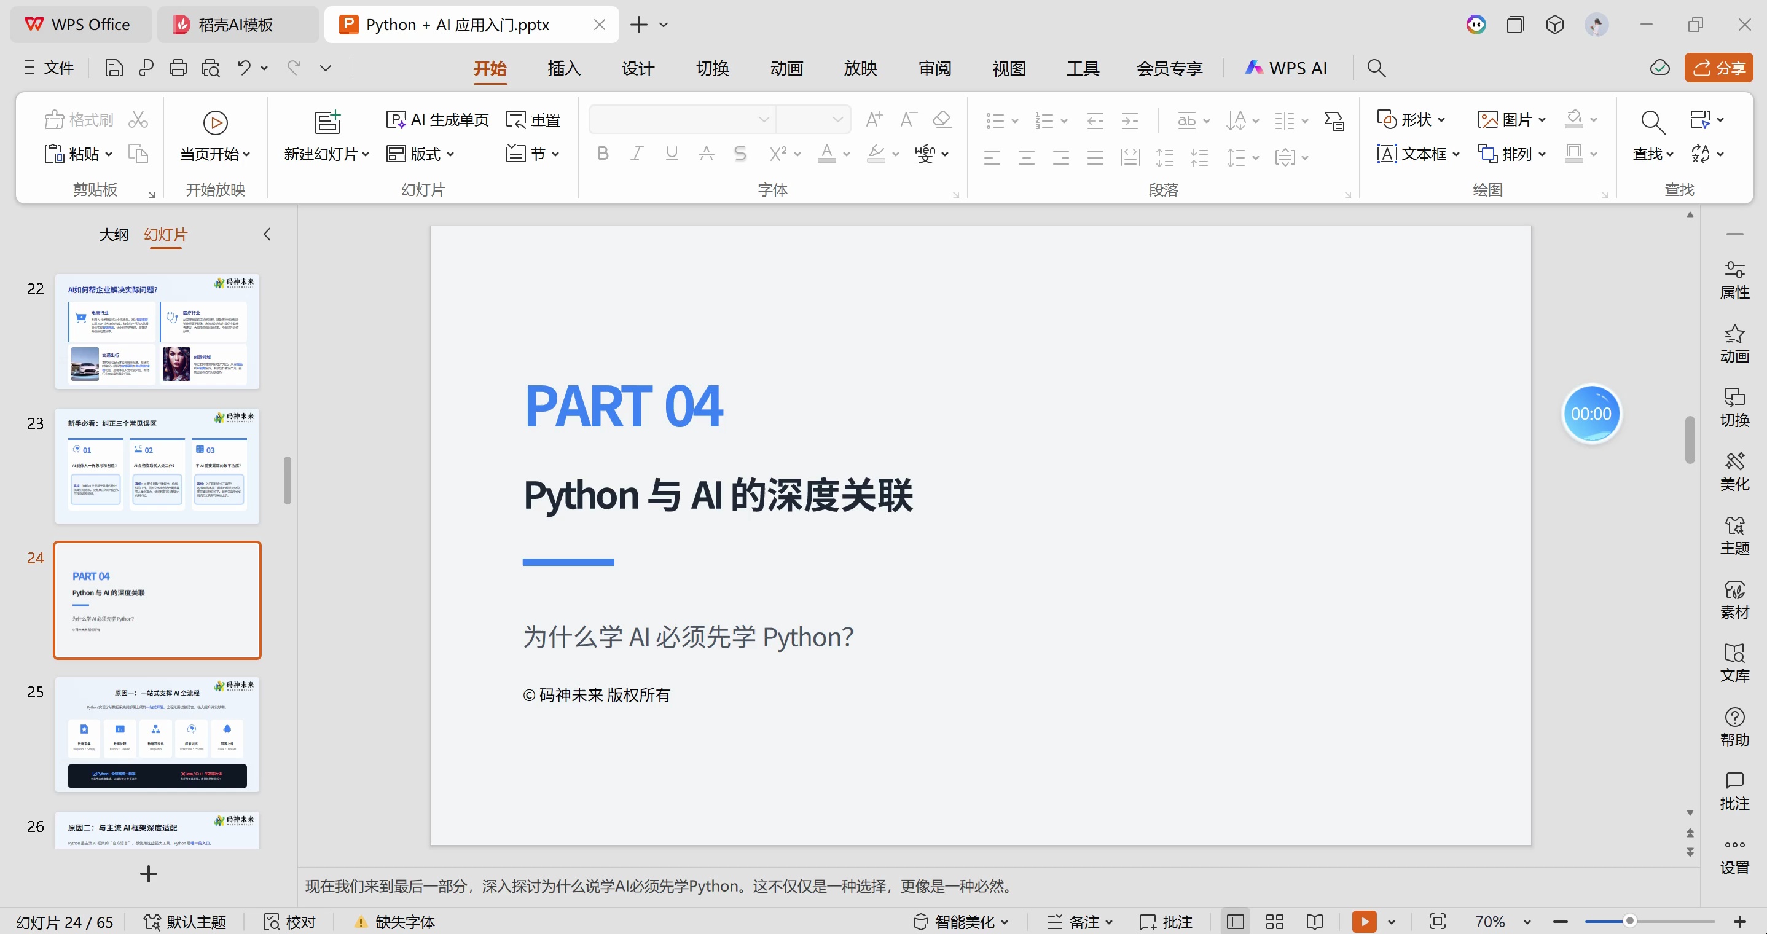Toggle Right align paragraph
Viewport: 1767px width, 934px height.
(x=1060, y=158)
